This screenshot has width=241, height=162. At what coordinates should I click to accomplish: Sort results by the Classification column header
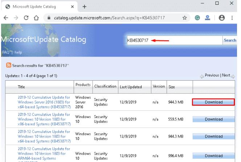[x=105, y=86]
